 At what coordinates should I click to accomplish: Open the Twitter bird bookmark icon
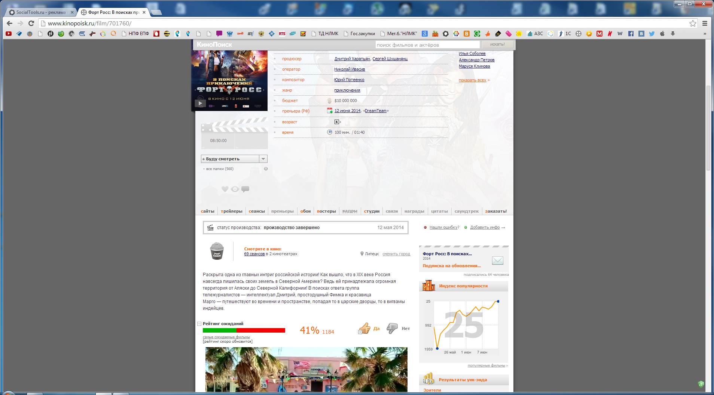(652, 34)
